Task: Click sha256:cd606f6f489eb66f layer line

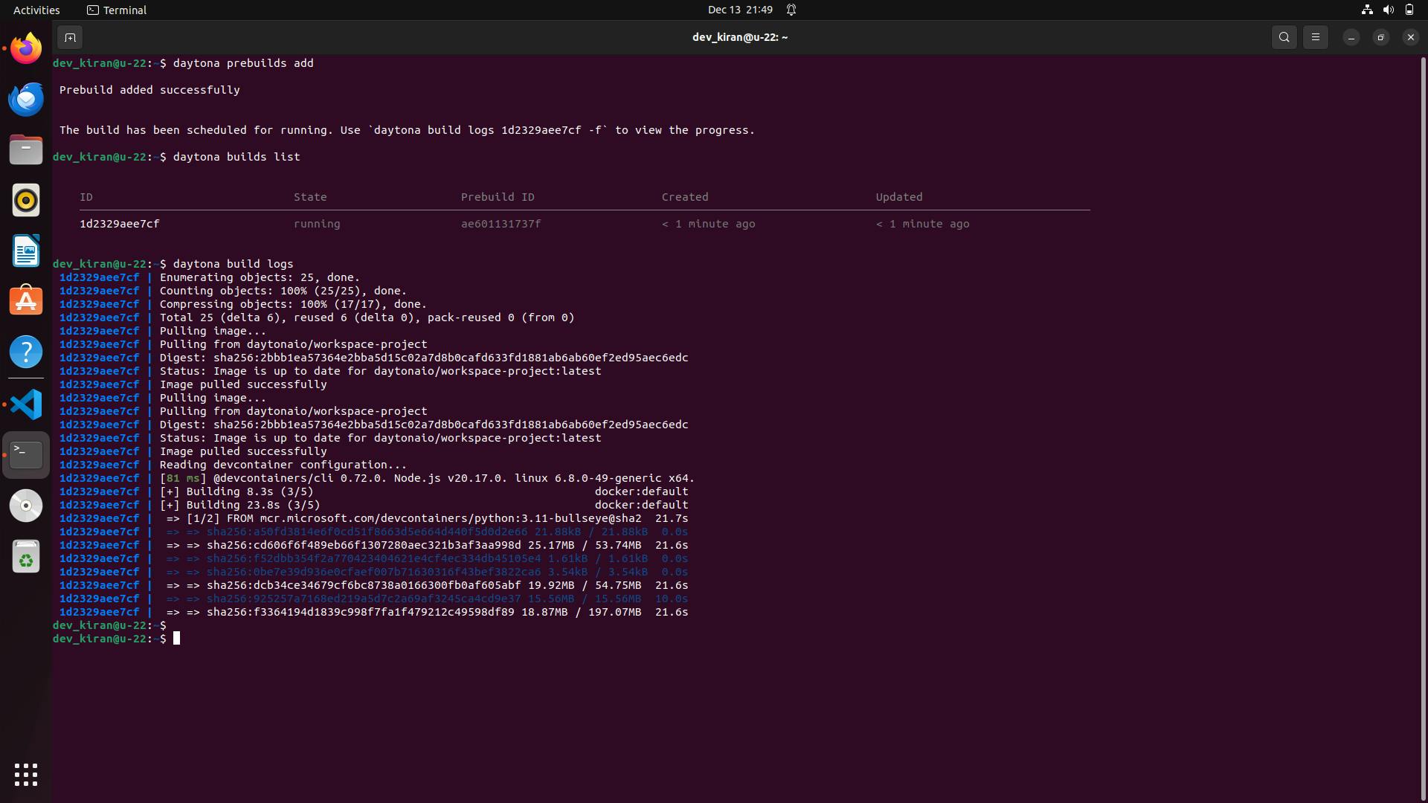Action: coord(427,545)
